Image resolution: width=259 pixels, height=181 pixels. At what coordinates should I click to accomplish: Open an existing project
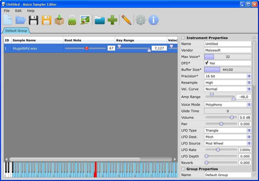[20, 20]
